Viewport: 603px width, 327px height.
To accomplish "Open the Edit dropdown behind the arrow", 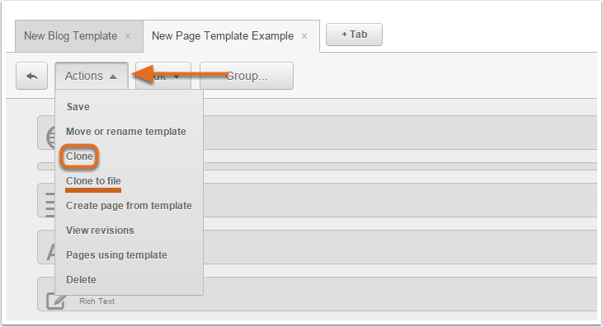I will point(163,76).
